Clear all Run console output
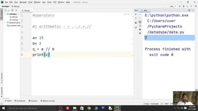 tap(140, 33)
